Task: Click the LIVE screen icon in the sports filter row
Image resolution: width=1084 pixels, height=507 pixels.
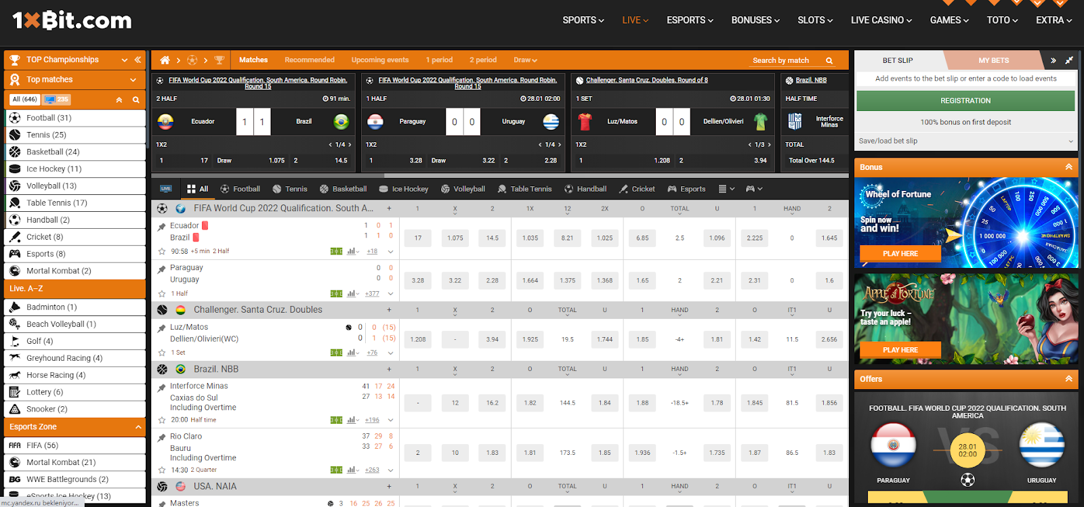Action: coord(166,189)
